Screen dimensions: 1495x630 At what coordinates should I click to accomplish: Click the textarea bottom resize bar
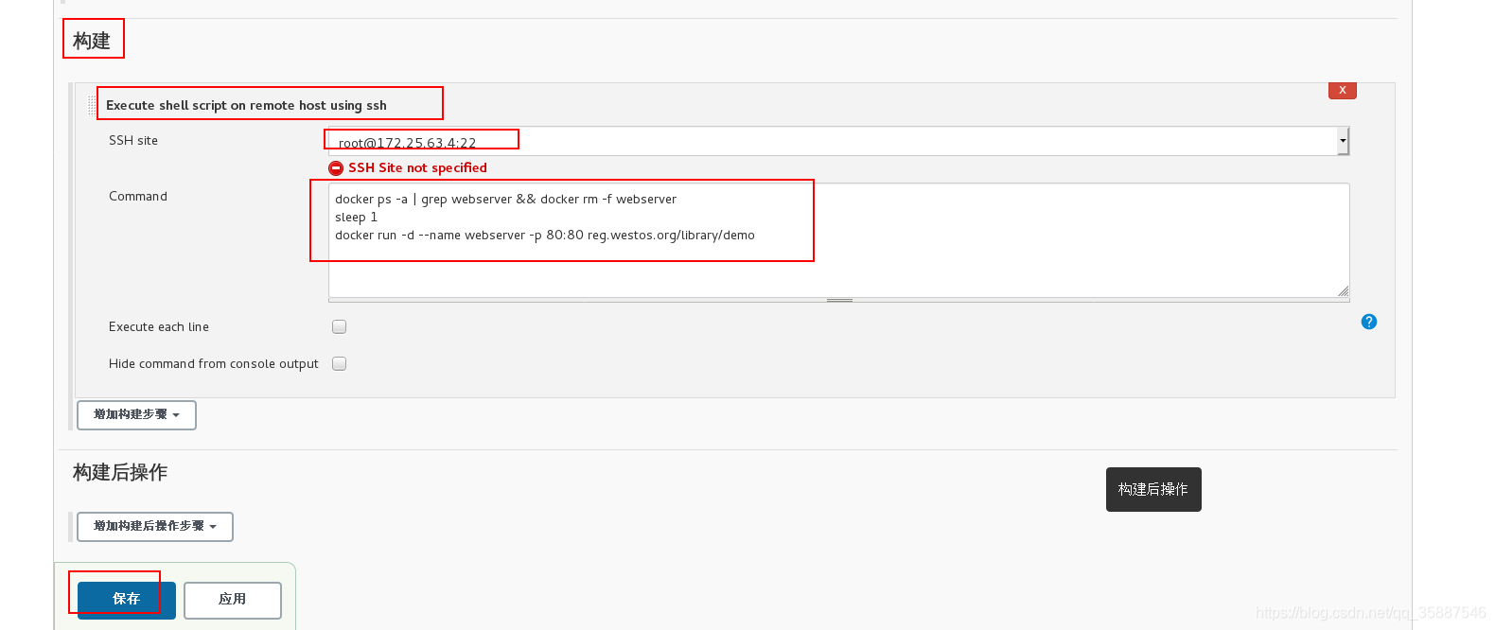pos(838,300)
